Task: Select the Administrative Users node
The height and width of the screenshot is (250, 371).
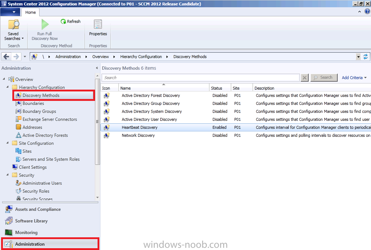Action: coord(42,183)
